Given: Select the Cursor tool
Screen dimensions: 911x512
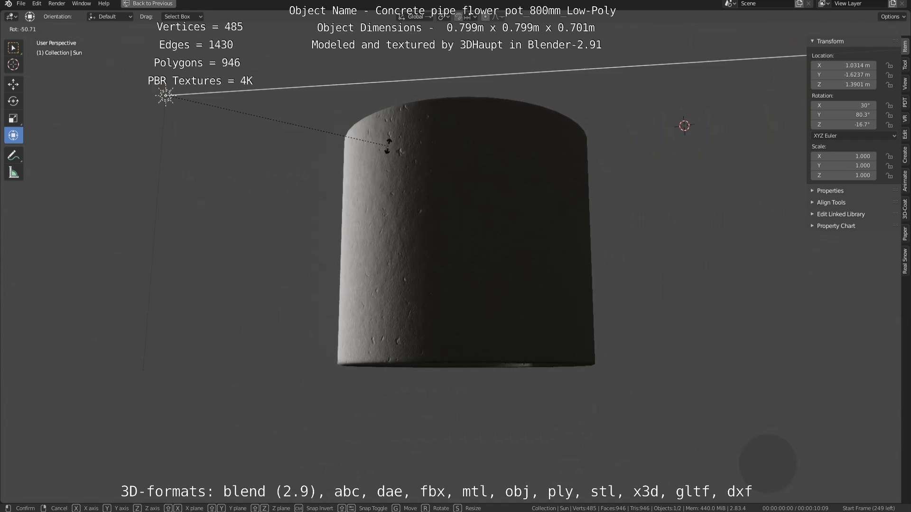Looking at the screenshot, I should click(13, 64).
